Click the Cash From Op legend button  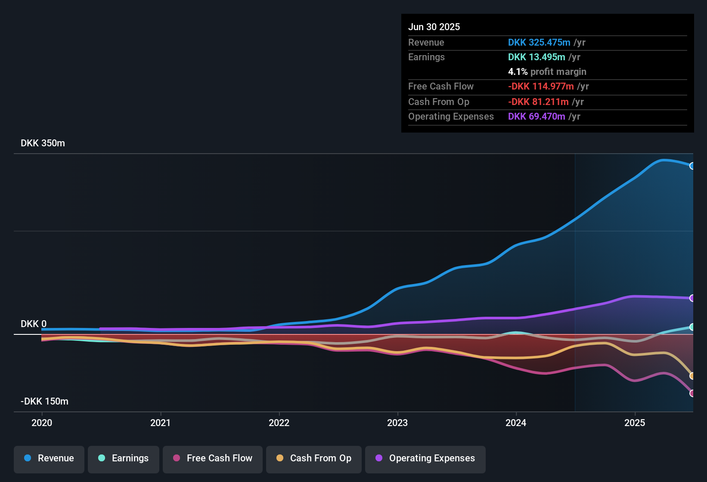313,458
